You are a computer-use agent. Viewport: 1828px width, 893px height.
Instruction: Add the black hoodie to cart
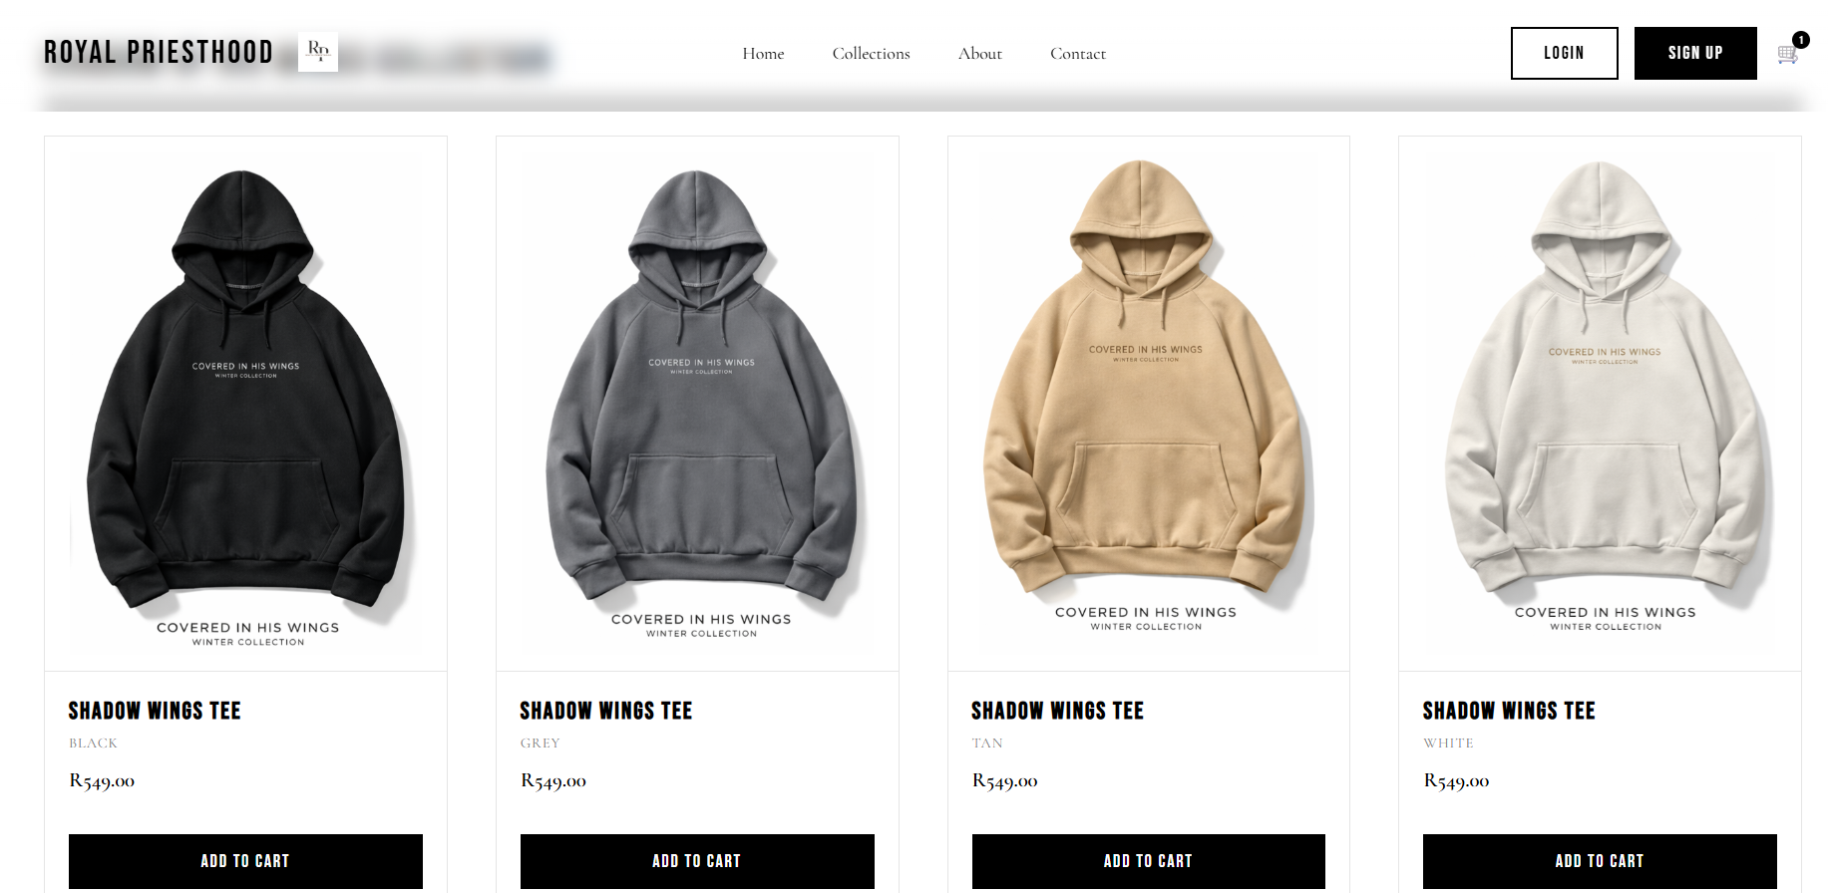(x=245, y=861)
